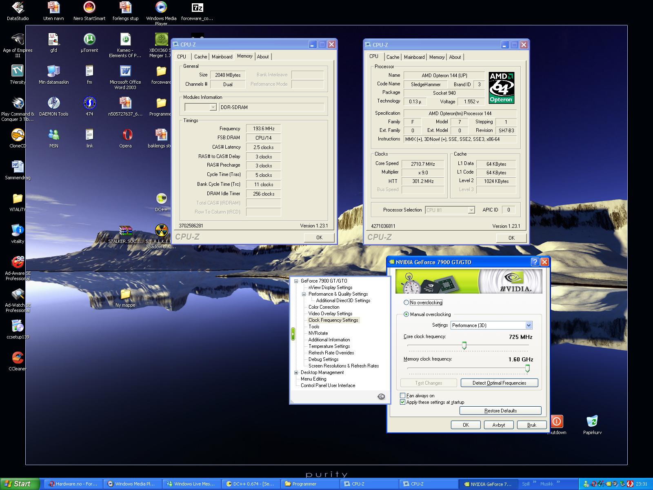Screen dimensions: 653x490
Task: Open CloneCD desktop icon
Action: (18, 138)
